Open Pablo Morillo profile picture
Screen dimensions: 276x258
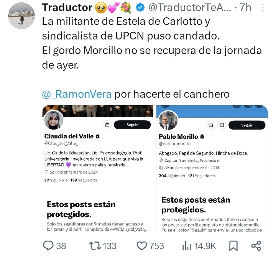pos(168,120)
